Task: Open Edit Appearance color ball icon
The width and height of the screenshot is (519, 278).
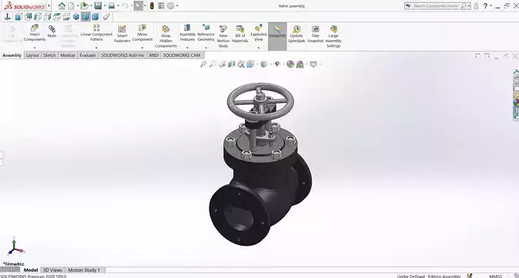Action: click(290, 65)
